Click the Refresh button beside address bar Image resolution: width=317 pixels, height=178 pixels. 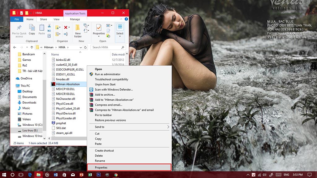click(86, 47)
